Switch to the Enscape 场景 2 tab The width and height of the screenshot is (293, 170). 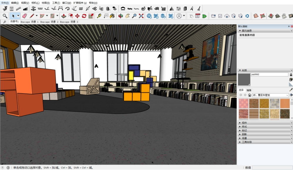(49, 22)
